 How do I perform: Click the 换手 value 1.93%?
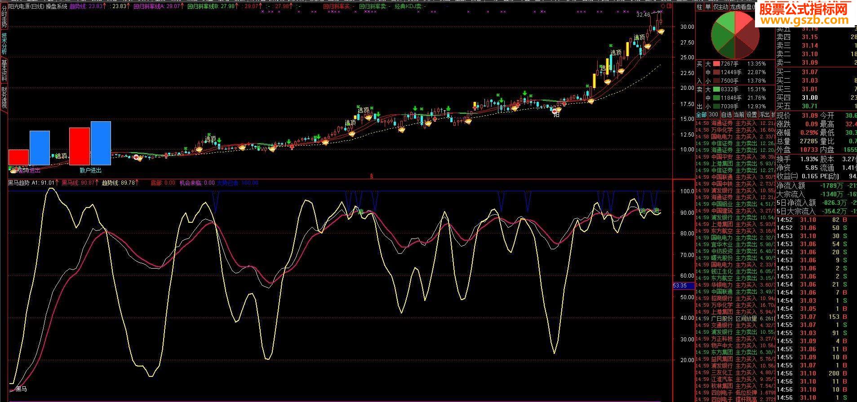pos(808,159)
